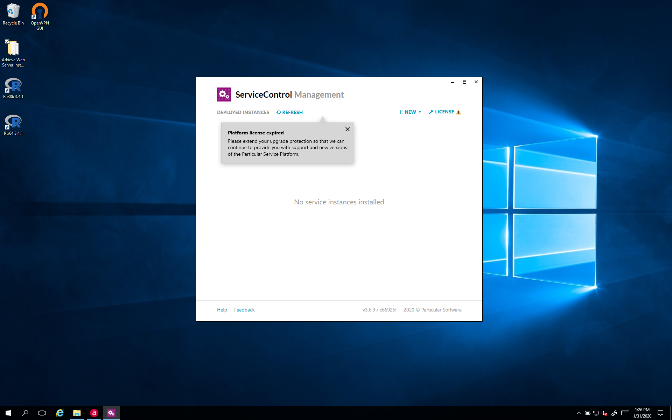Open the taskbar search magnifier
The image size is (672, 420).
(25, 413)
